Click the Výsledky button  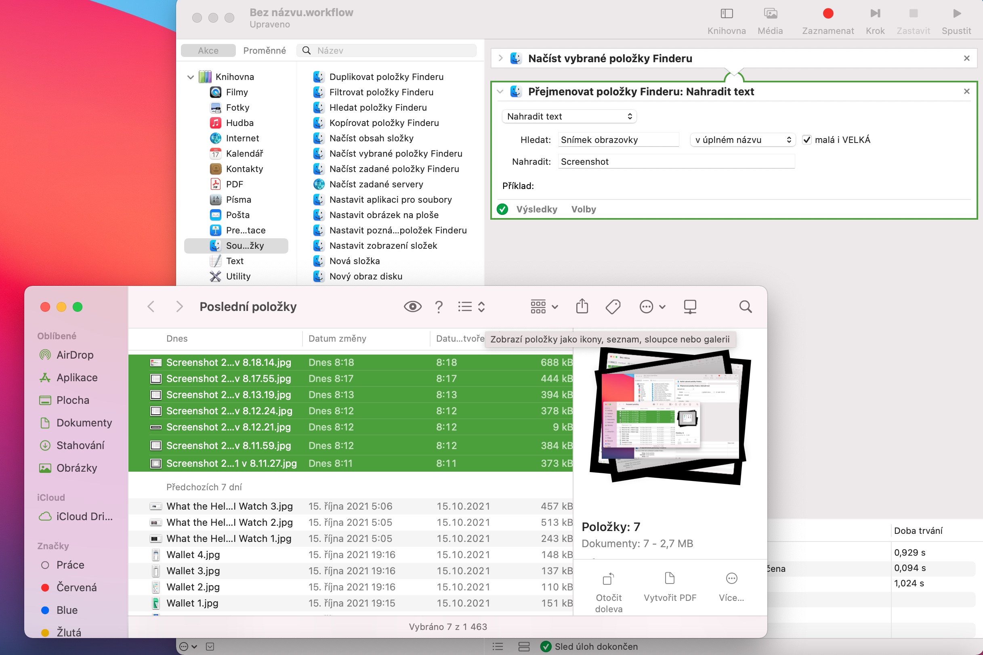coord(536,209)
